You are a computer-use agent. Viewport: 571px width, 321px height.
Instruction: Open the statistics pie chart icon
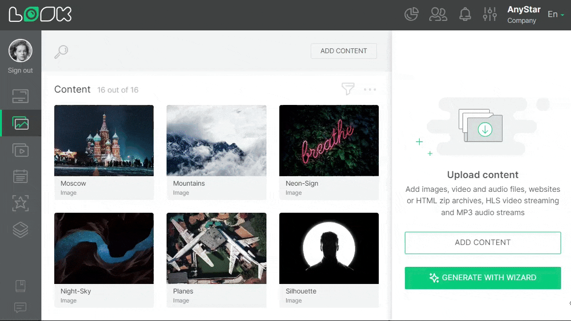[x=411, y=14]
